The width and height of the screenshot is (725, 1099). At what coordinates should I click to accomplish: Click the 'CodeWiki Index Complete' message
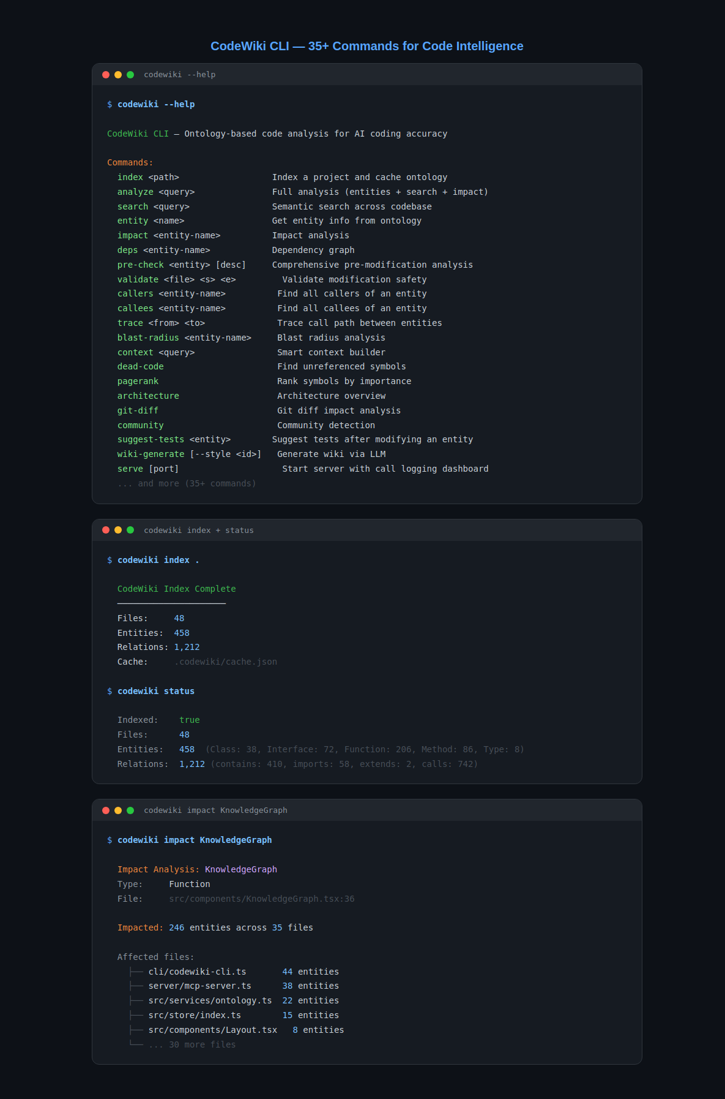(x=177, y=589)
